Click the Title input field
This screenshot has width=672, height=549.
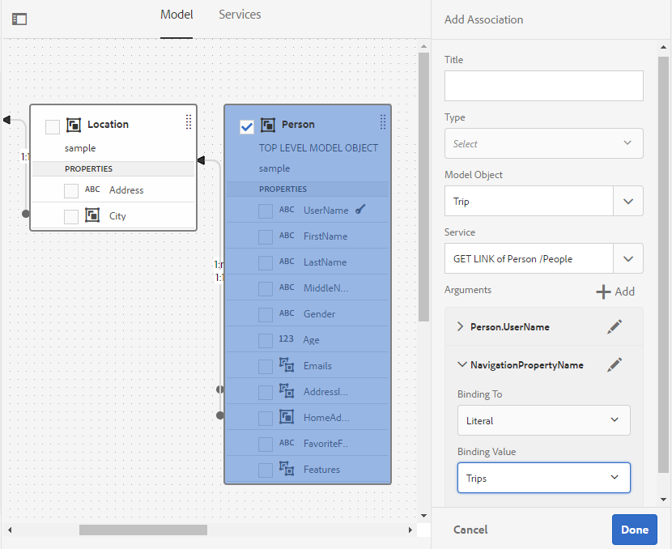543,86
